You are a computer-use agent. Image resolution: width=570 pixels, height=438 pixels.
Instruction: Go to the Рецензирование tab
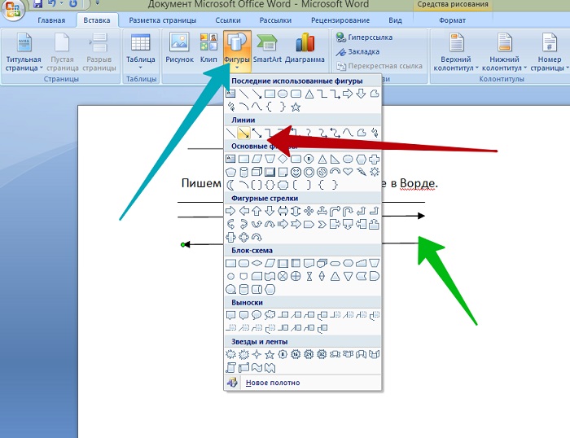pyautogui.click(x=340, y=20)
